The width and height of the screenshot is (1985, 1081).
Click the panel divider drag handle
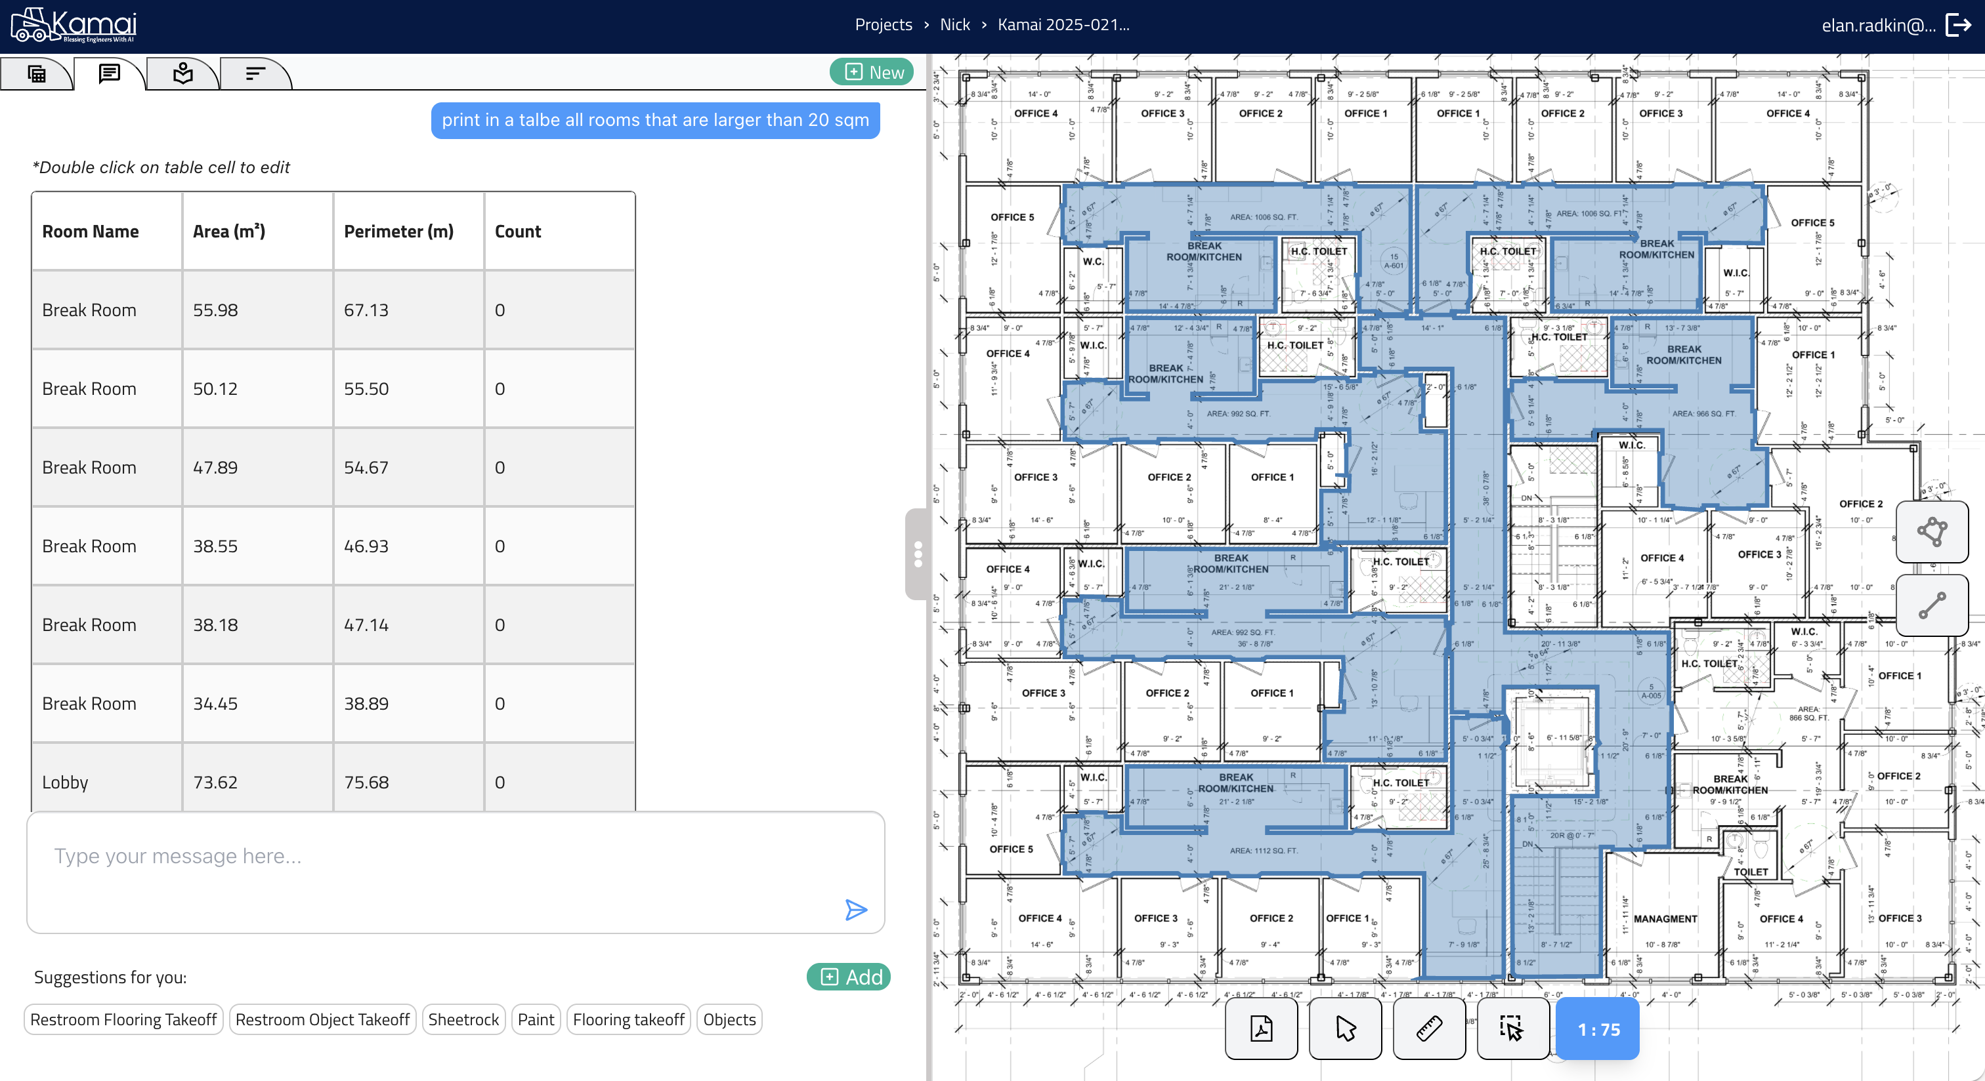pyautogui.click(x=917, y=554)
